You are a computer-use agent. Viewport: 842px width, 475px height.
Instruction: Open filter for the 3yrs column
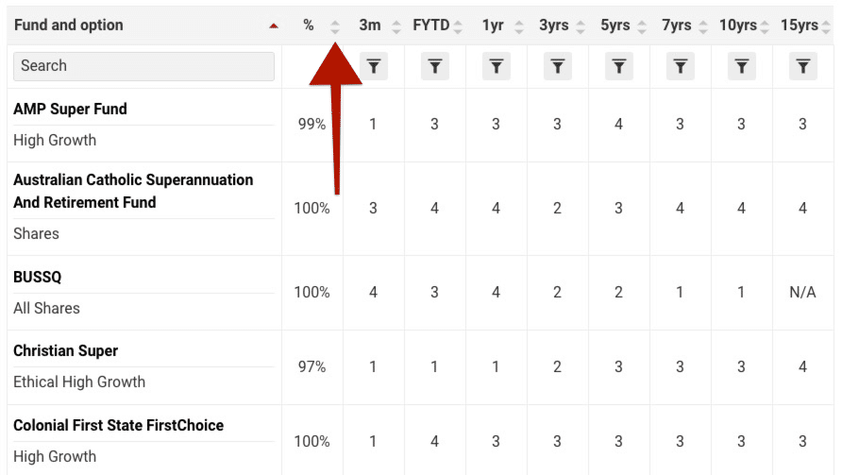[x=558, y=66]
